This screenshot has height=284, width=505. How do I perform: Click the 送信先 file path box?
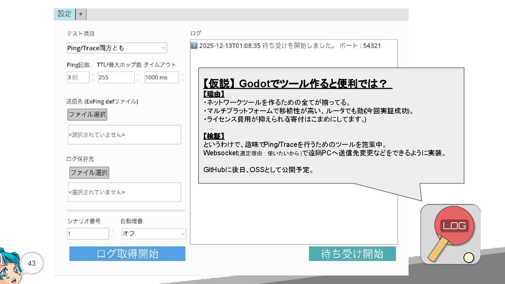pos(124,135)
